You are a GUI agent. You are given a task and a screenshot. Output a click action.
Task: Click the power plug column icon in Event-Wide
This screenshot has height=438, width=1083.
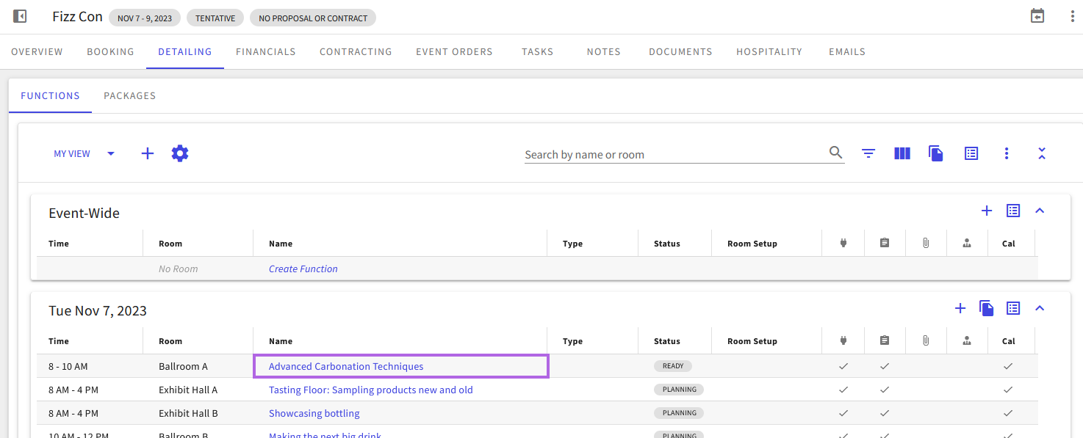[843, 243]
